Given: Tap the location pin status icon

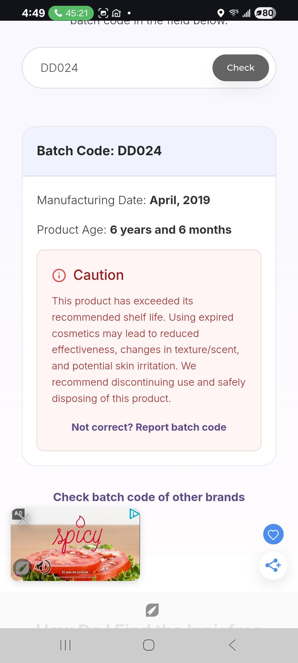Looking at the screenshot, I should [220, 13].
